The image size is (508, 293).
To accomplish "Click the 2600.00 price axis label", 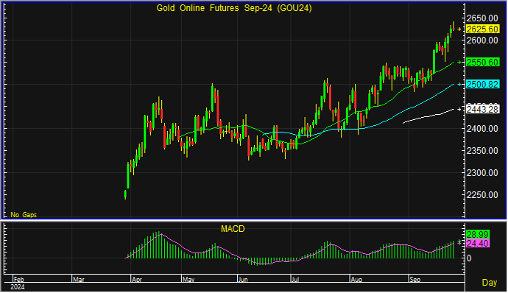I will (482, 40).
